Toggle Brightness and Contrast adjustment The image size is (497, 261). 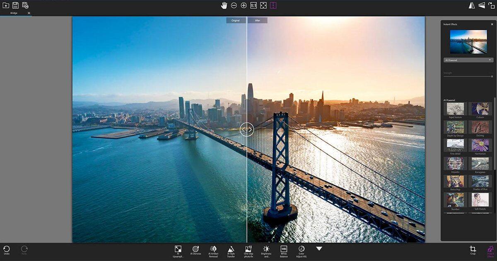tap(266, 249)
